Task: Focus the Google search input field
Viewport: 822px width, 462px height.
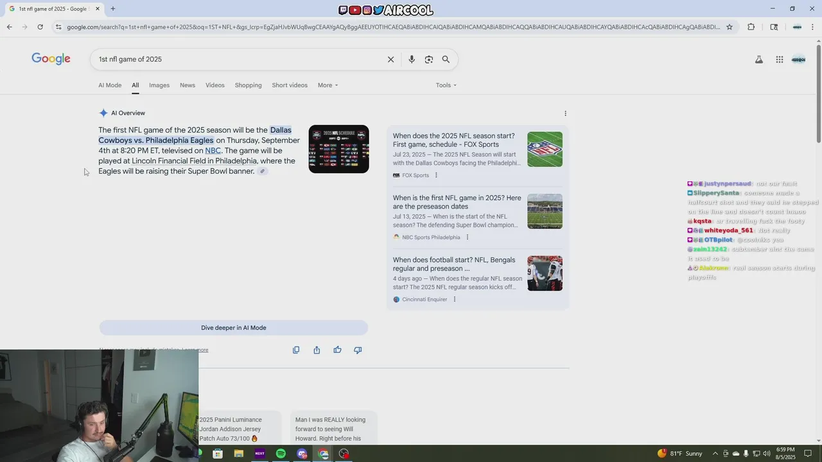Action: pos(238,59)
